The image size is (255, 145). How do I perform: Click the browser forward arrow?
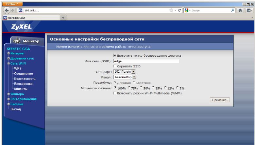pos(12,10)
